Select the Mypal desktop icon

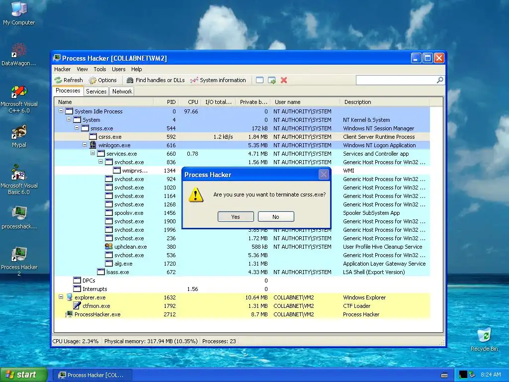click(19, 136)
